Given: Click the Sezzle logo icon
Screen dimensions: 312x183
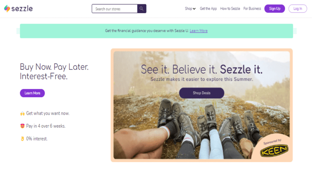Looking at the screenshot, I should [7, 9].
